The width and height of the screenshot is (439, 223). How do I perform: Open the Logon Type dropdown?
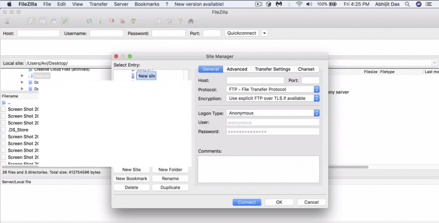pyautogui.click(x=273, y=113)
